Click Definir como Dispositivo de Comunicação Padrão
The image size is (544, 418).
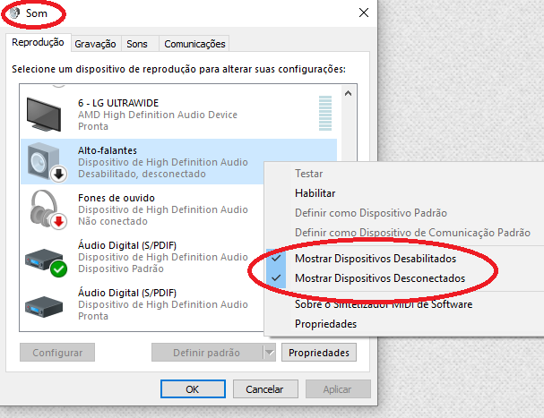412,233
